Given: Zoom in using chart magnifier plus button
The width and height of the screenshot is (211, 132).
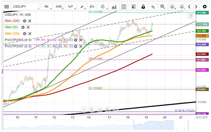Looking at the screenshot, I should click(x=107, y=110).
